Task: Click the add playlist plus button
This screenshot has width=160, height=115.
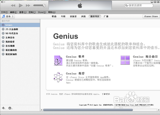Action: tap(4, 108)
